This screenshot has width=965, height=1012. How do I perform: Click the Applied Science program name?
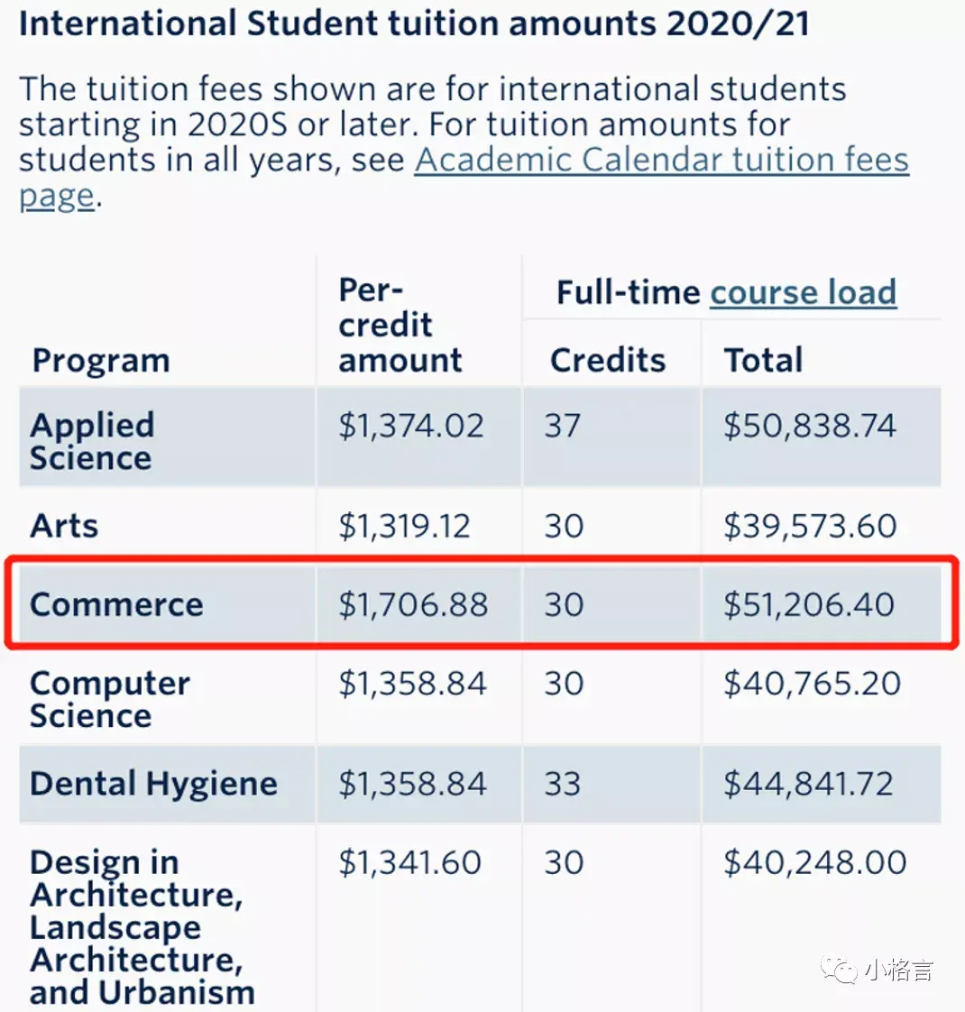[92, 441]
